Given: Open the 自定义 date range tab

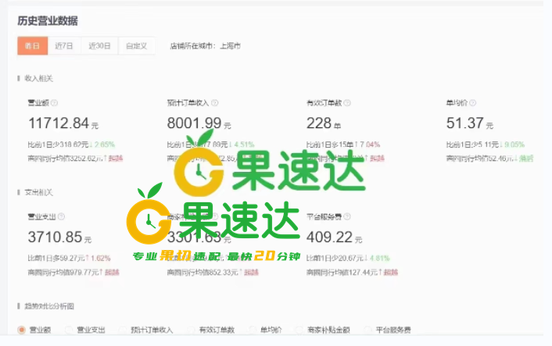Looking at the screenshot, I should (x=137, y=46).
